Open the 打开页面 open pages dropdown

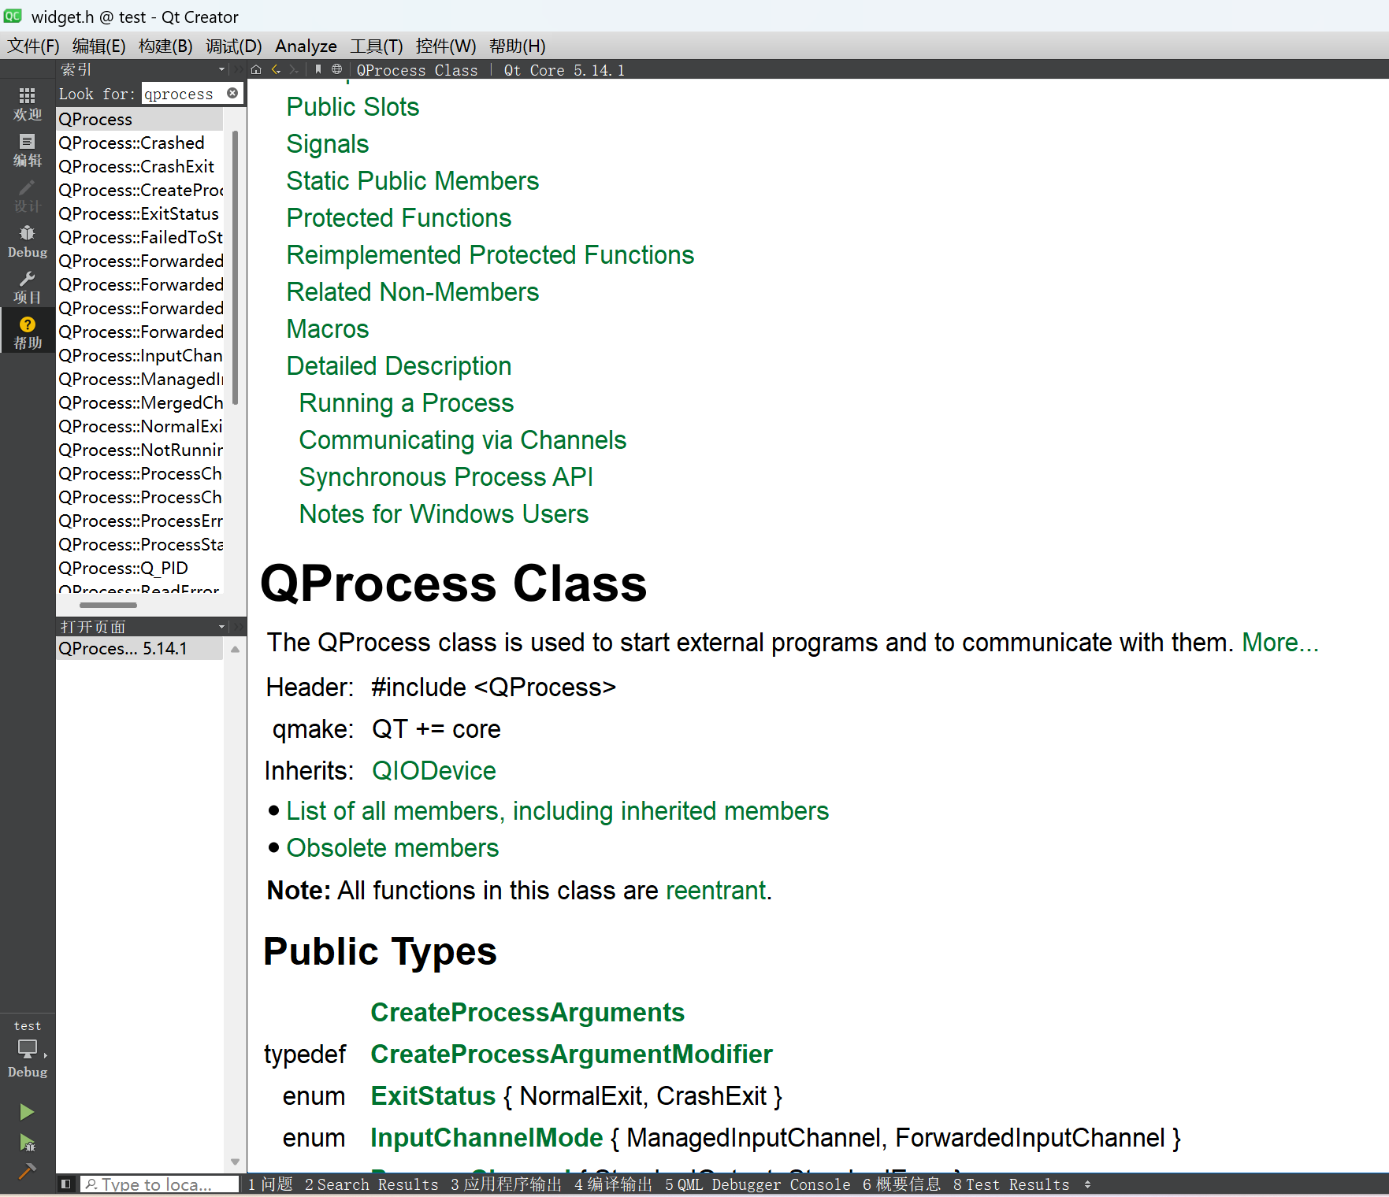click(222, 627)
